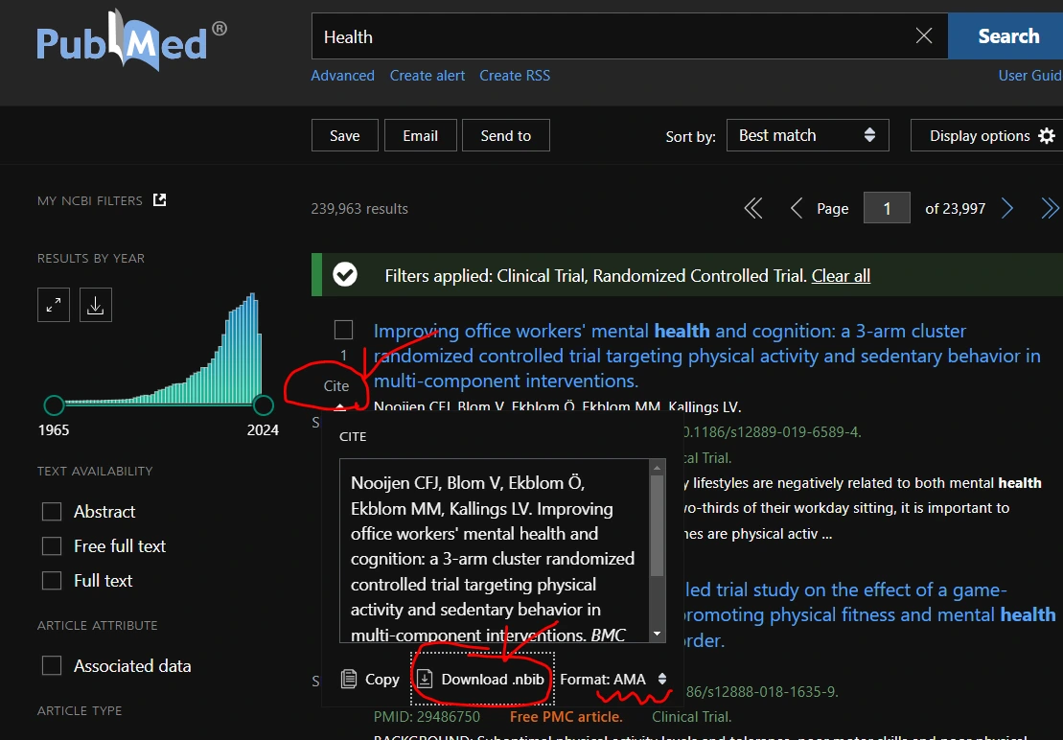Click the citation box scroll up arrow
Viewport: 1063px width, 740px height.
657,467
